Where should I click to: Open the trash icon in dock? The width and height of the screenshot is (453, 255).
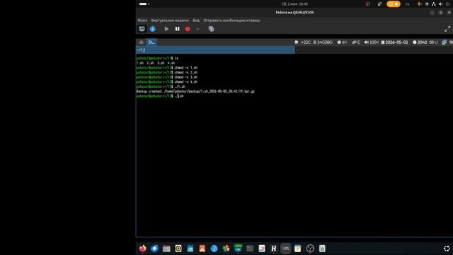click(322, 249)
